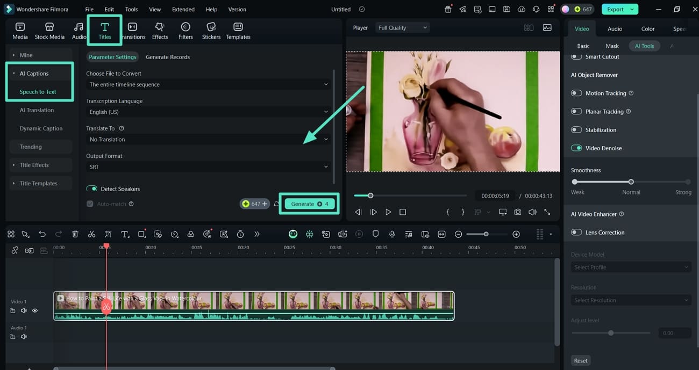Open the Translate To dropdown
The image size is (699, 370).
coord(209,139)
